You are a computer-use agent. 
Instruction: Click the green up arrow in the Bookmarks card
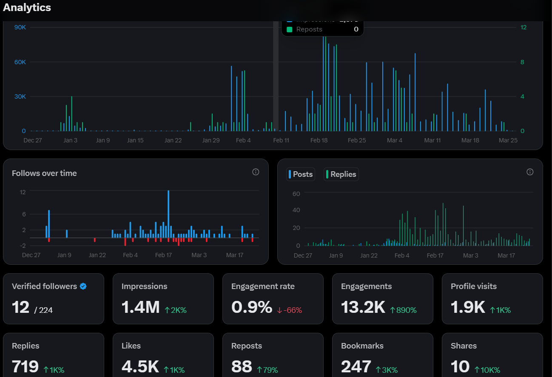pos(378,370)
